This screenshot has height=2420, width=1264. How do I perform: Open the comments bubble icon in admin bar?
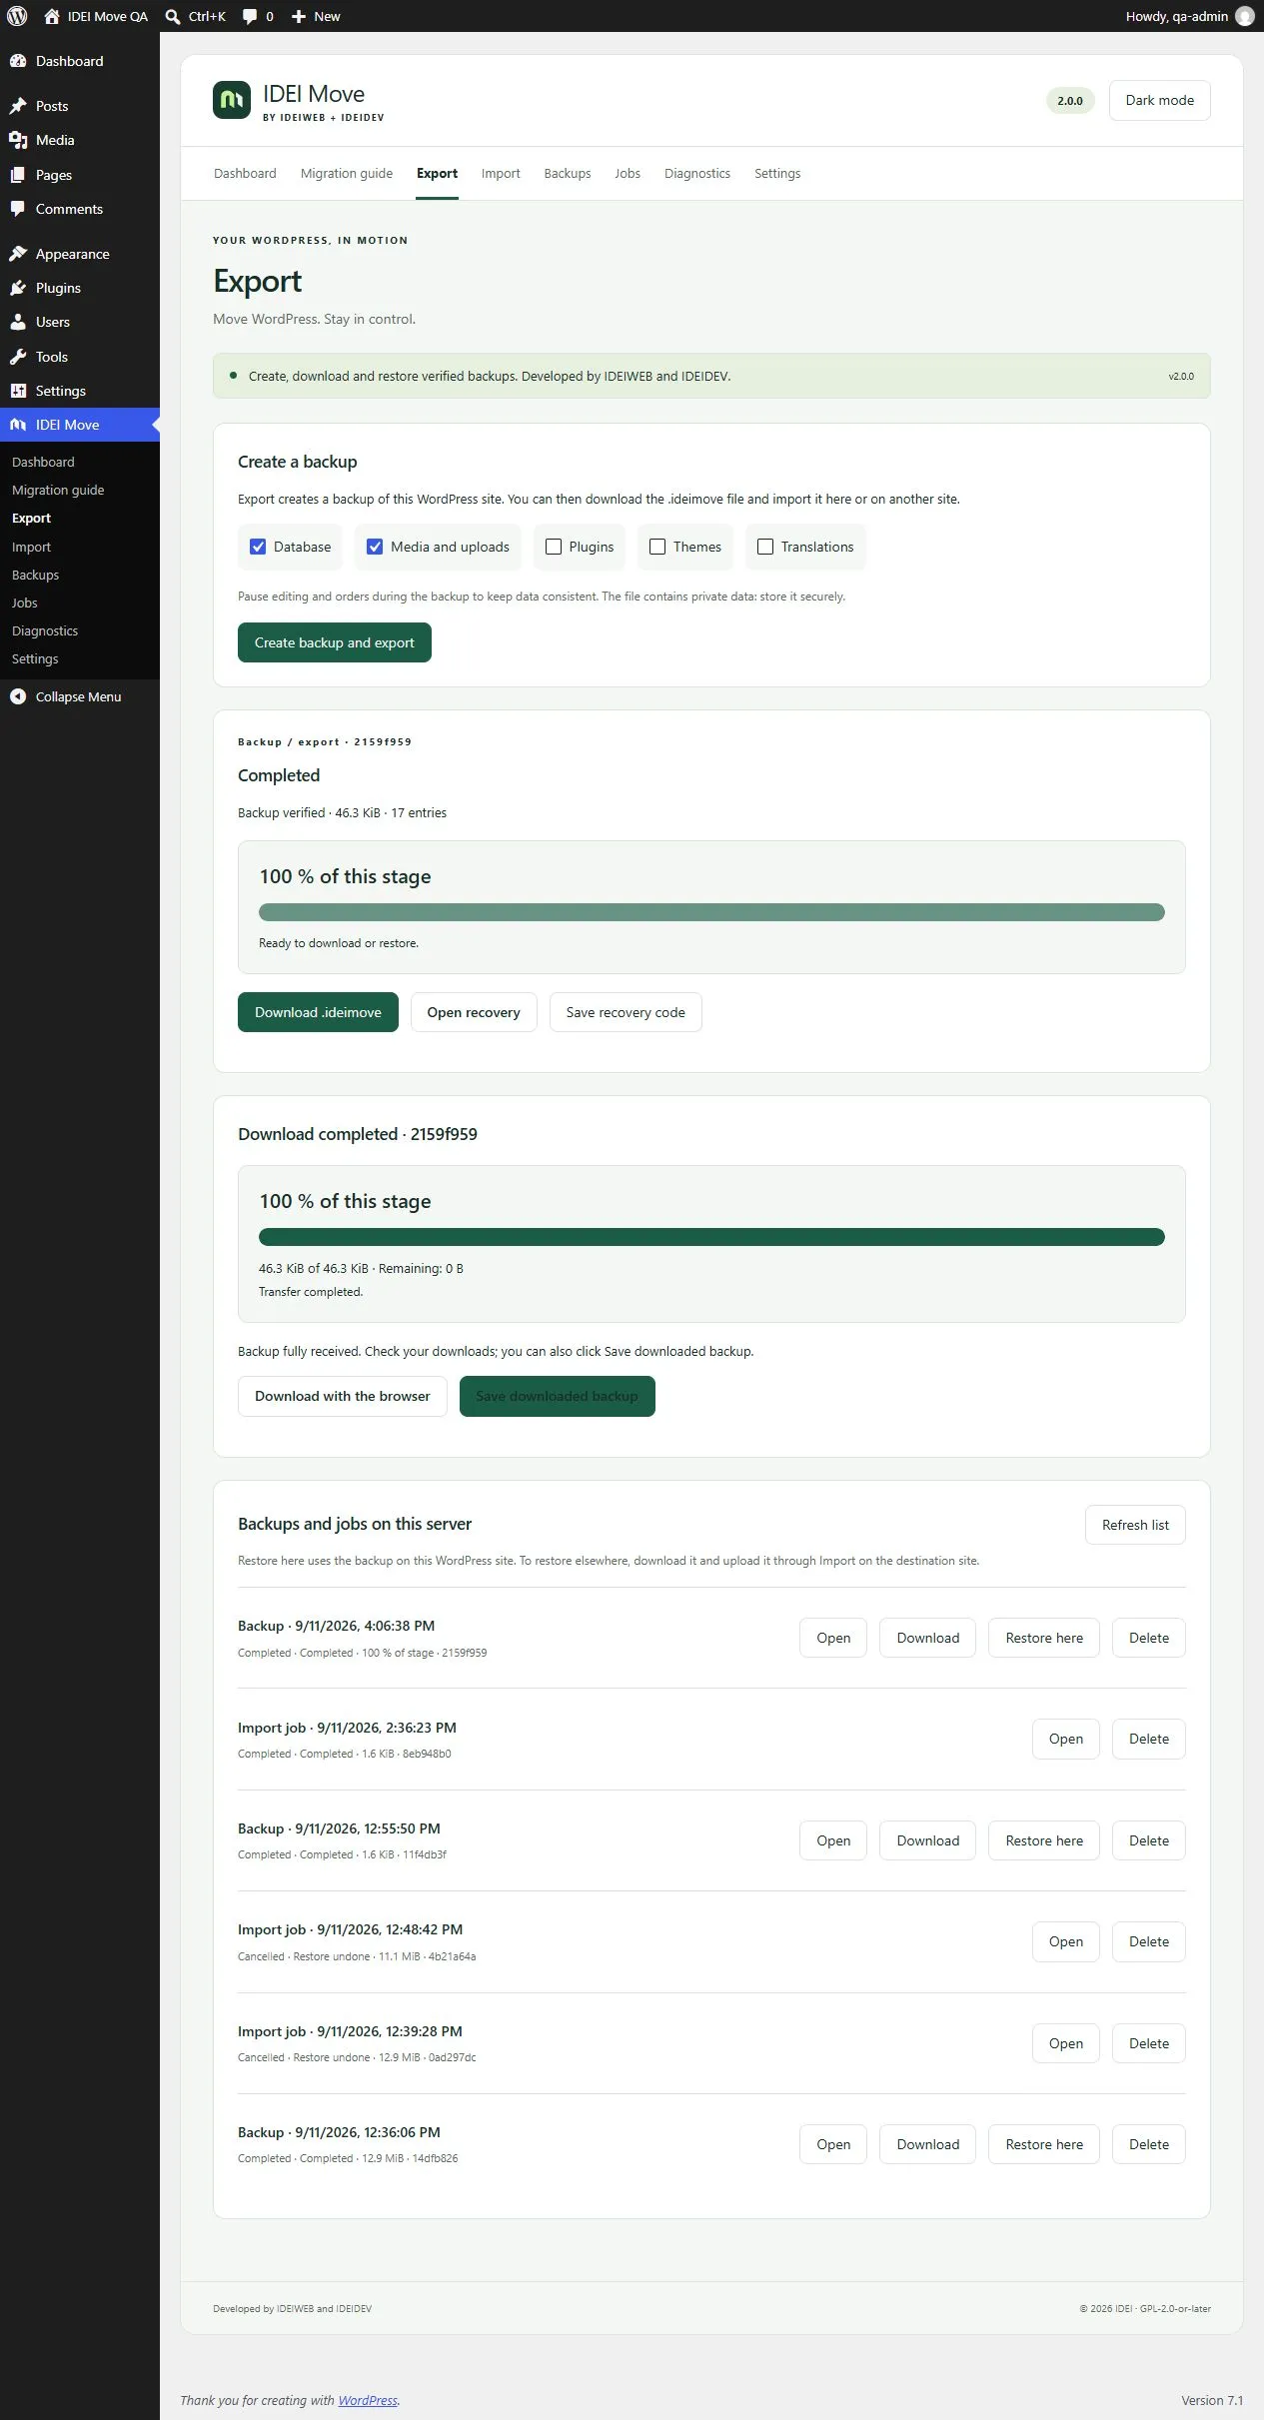250,16
